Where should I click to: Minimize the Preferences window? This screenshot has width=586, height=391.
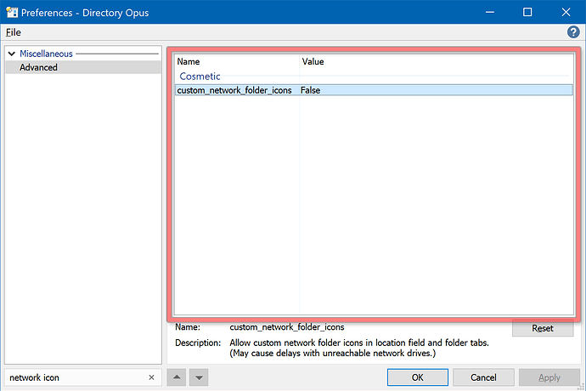(489, 13)
